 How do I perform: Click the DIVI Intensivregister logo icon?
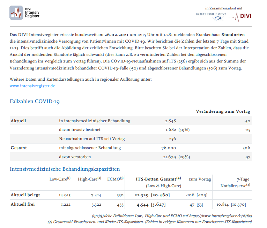[16, 13]
